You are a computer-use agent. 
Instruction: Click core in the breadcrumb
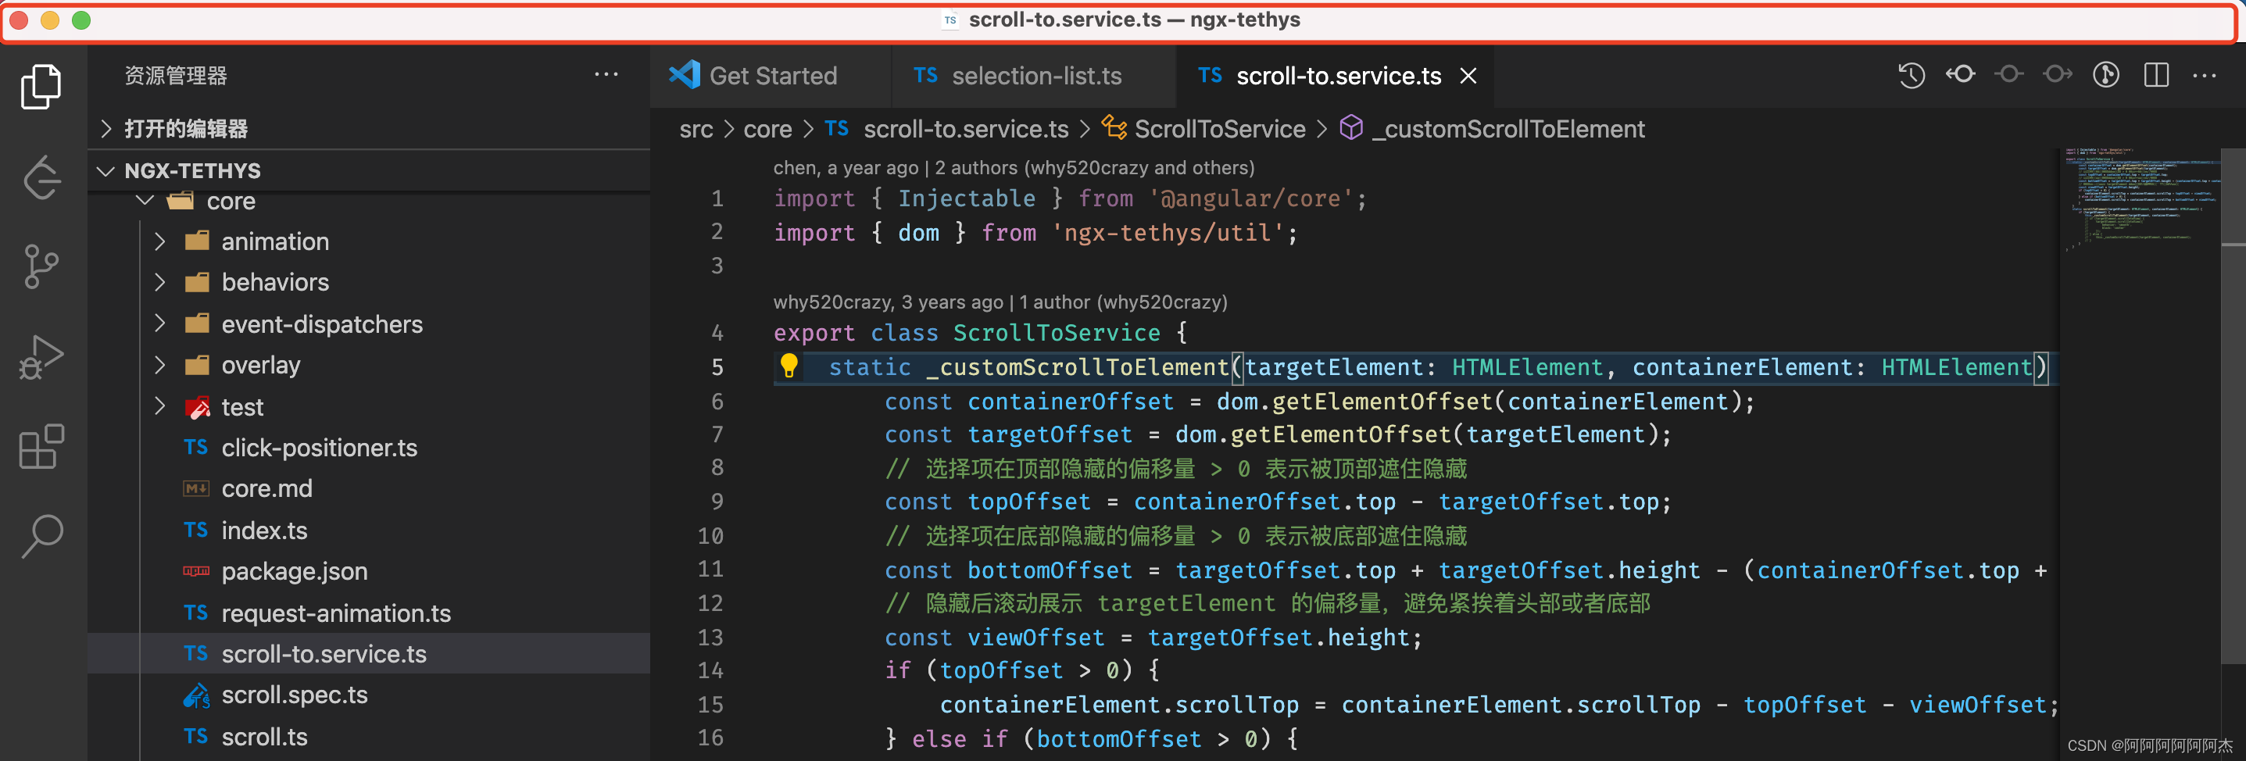point(767,129)
